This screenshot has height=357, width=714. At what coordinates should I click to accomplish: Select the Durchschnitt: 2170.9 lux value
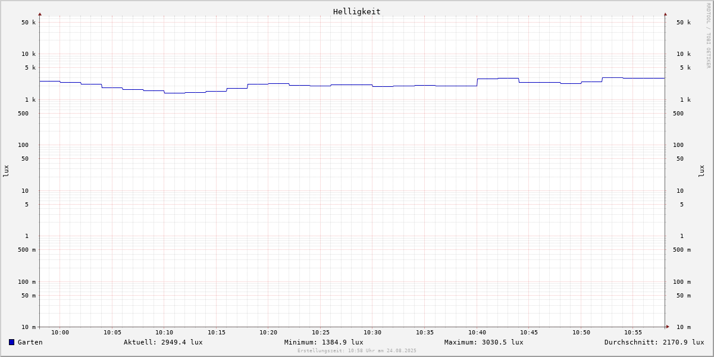point(654,342)
